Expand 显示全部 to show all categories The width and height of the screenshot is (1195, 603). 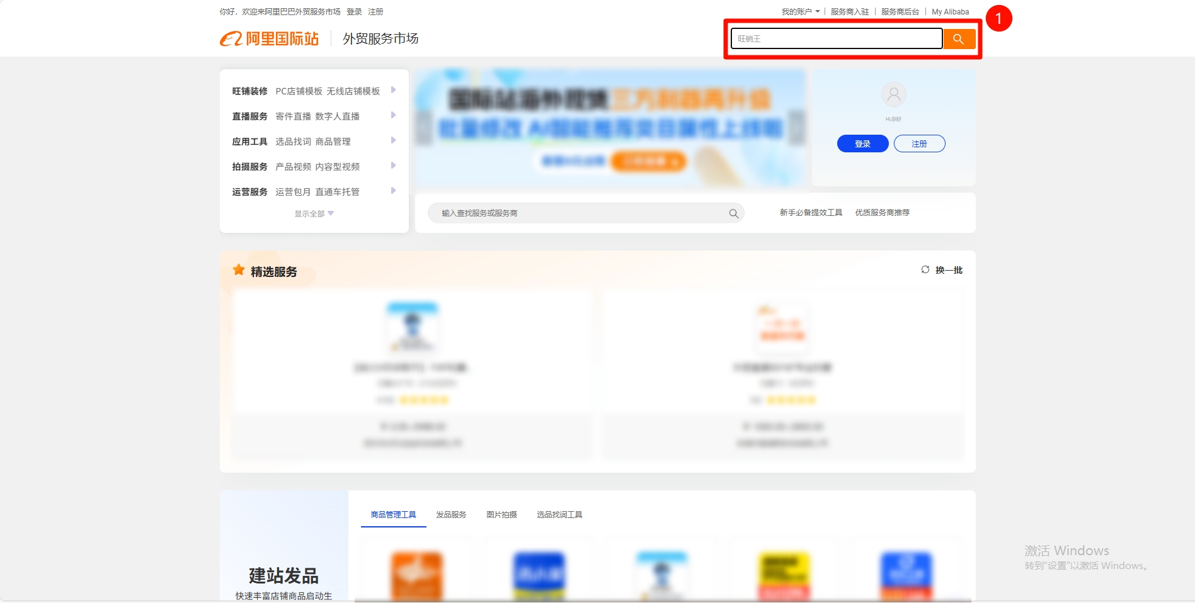tap(314, 214)
